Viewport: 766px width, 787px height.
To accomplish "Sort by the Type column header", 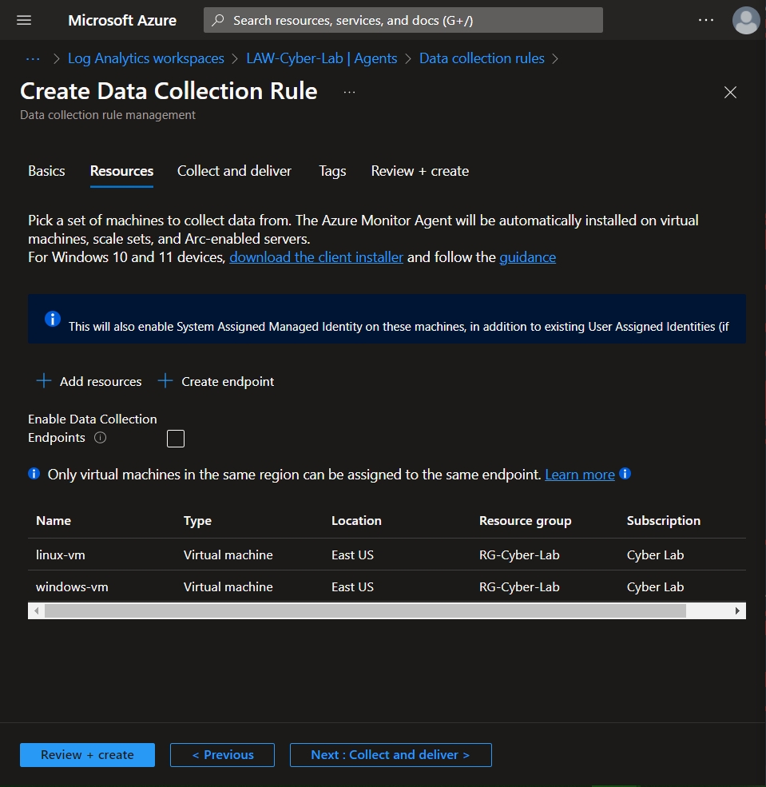I will [x=197, y=521].
